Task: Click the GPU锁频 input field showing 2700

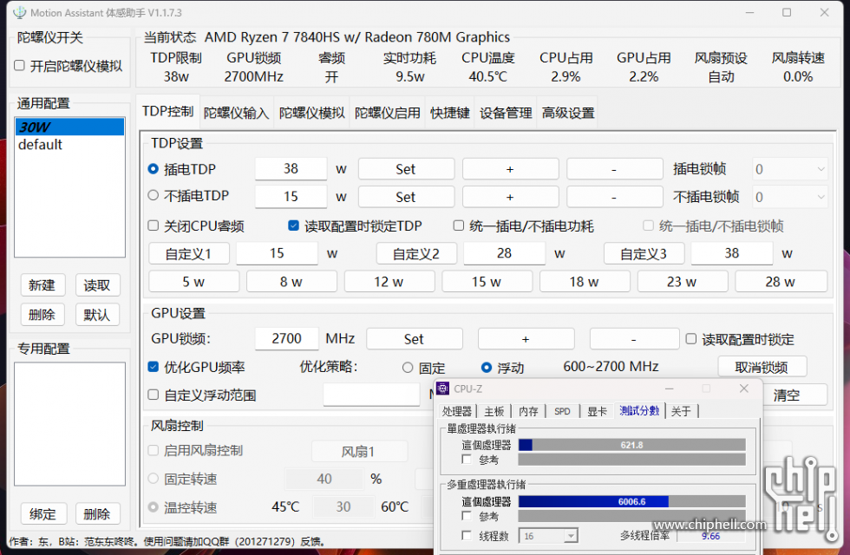Action: (x=287, y=339)
